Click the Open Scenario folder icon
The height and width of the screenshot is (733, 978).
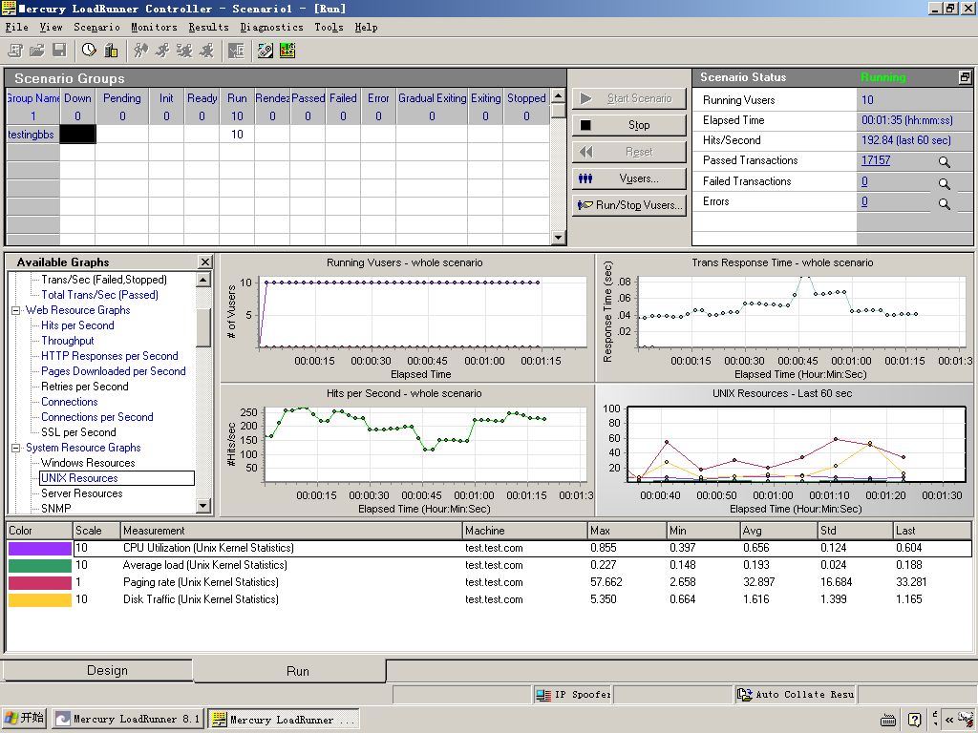pos(37,51)
